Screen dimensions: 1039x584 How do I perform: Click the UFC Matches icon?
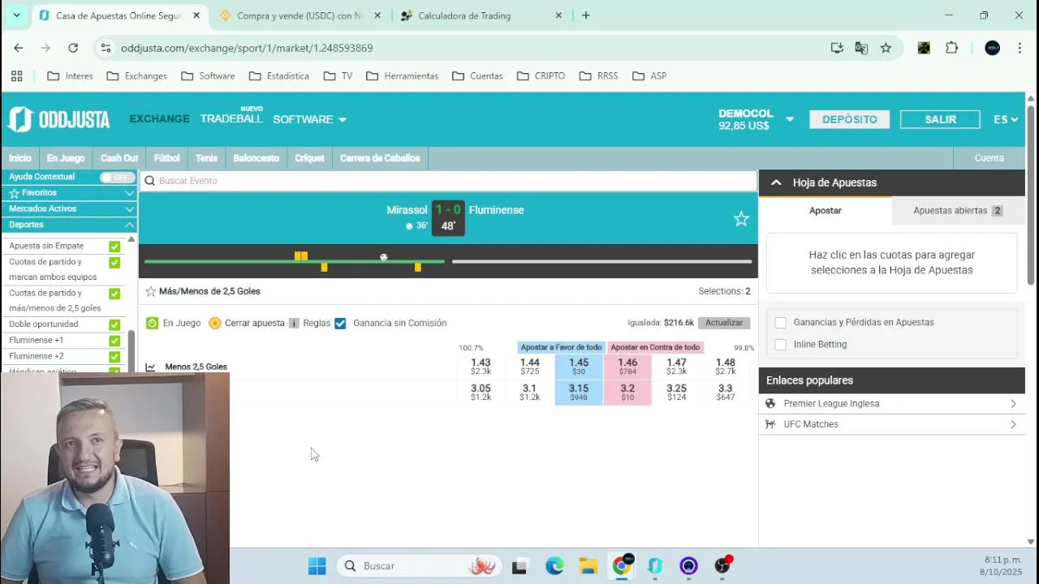click(771, 424)
